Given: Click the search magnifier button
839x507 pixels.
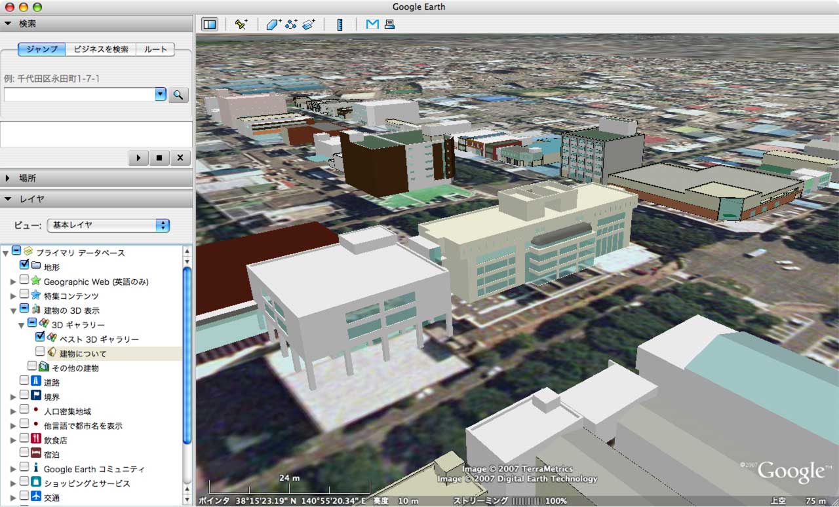Looking at the screenshot, I should coord(178,95).
